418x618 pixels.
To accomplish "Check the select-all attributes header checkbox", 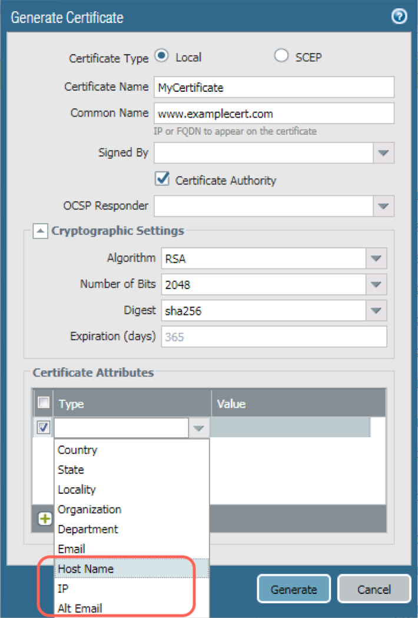I will coord(44,403).
